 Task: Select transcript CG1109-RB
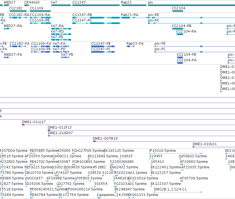pos(41,23)
